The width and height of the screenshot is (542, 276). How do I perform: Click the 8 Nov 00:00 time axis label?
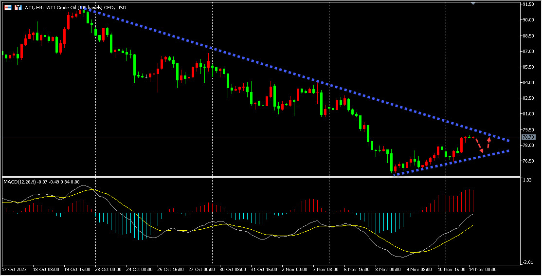[x=387, y=270]
